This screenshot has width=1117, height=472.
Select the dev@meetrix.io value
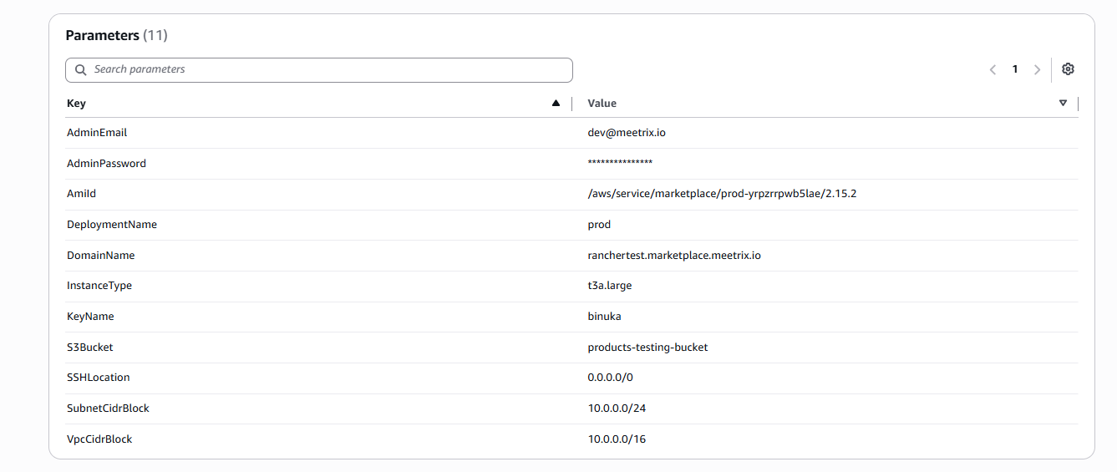(627, 133)
